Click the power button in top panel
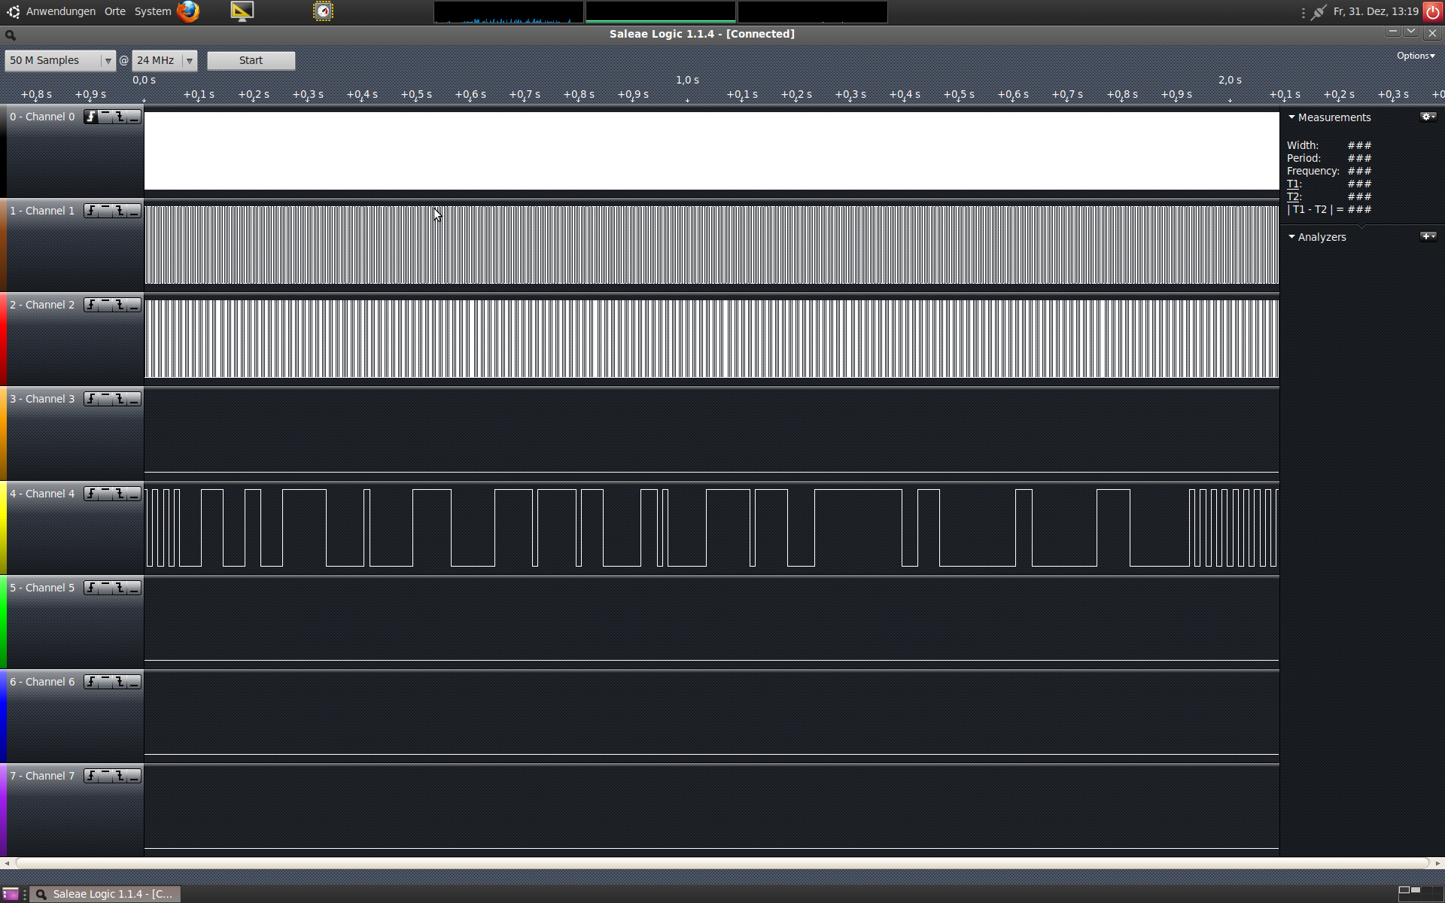This screenshot has width=1445, height=903. pyautogui.click(x=1433, y=11)
